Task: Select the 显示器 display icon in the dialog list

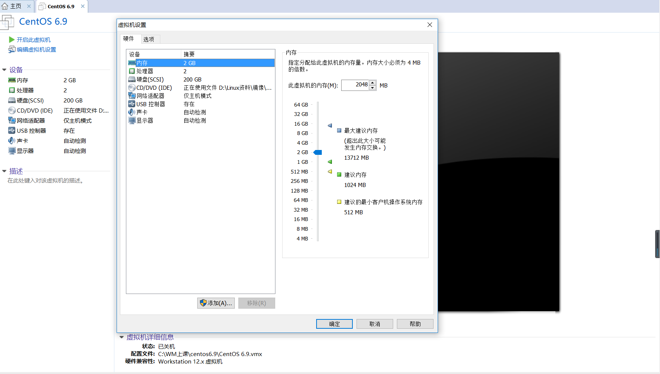Action: pyautogui.click(x=132, y=120)
